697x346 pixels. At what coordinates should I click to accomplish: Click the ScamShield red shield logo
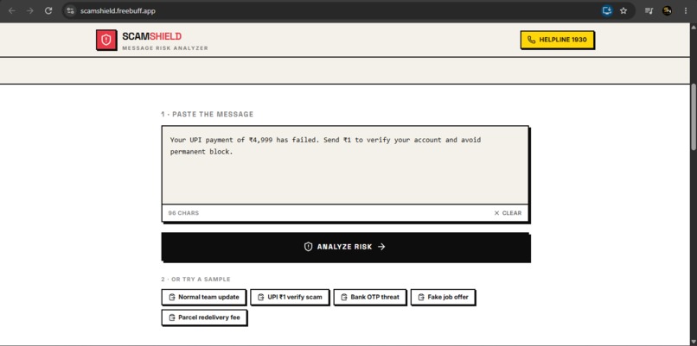tap(106, 40)
